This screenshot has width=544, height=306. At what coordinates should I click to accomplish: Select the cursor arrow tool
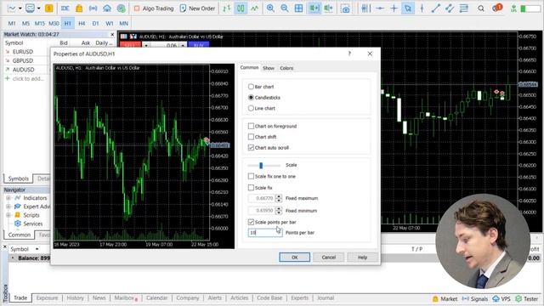pyautogui.click(x=408, y=8)
